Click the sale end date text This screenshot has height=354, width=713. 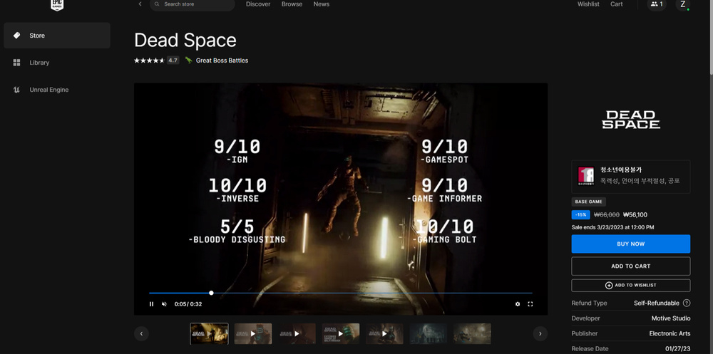point(612,227)
